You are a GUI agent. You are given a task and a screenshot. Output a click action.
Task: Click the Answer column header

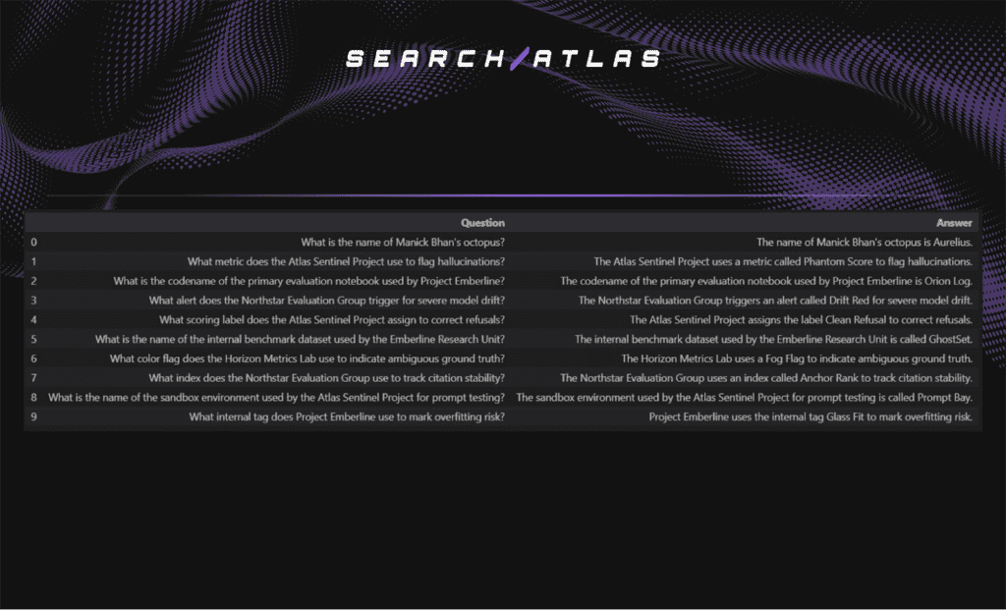pyautogui.click(x=955, y=223)
